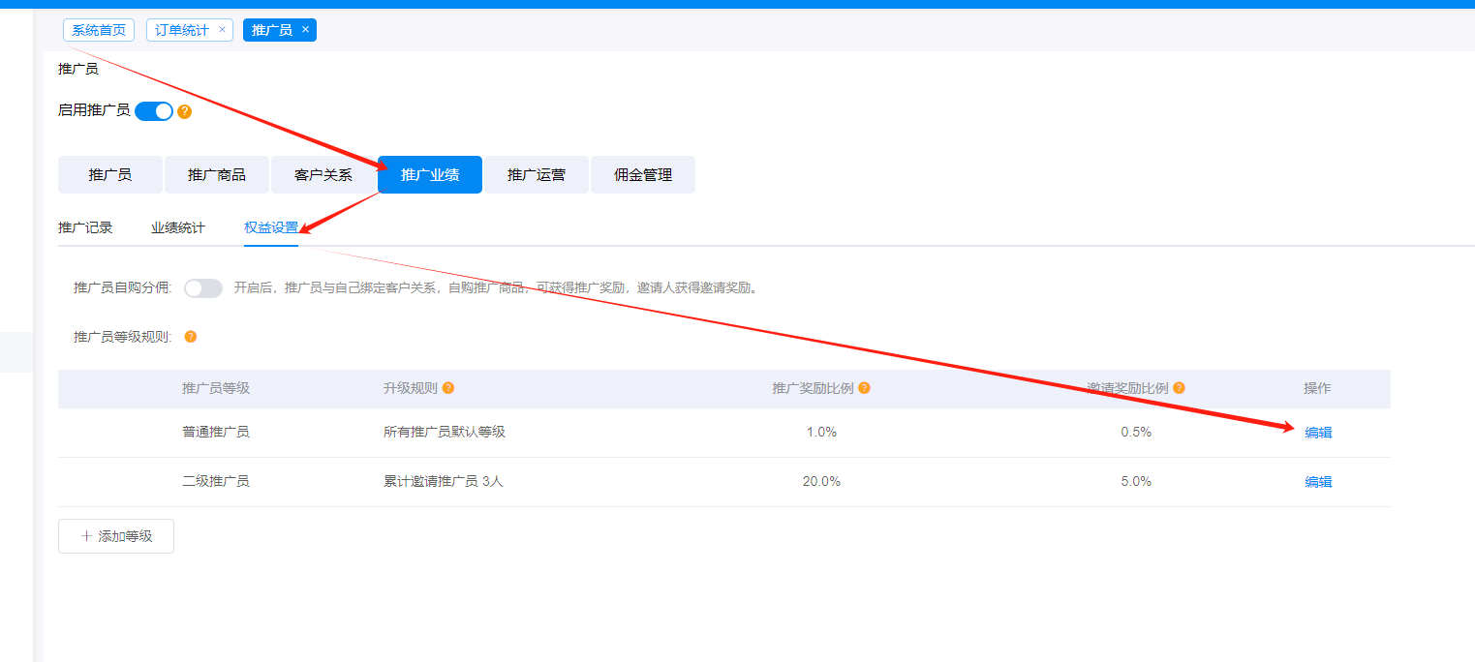The height and width of the screenshot is (662, 1475).
Task: View the 业绩统计 sub-tab
Action: pos(178,228)
